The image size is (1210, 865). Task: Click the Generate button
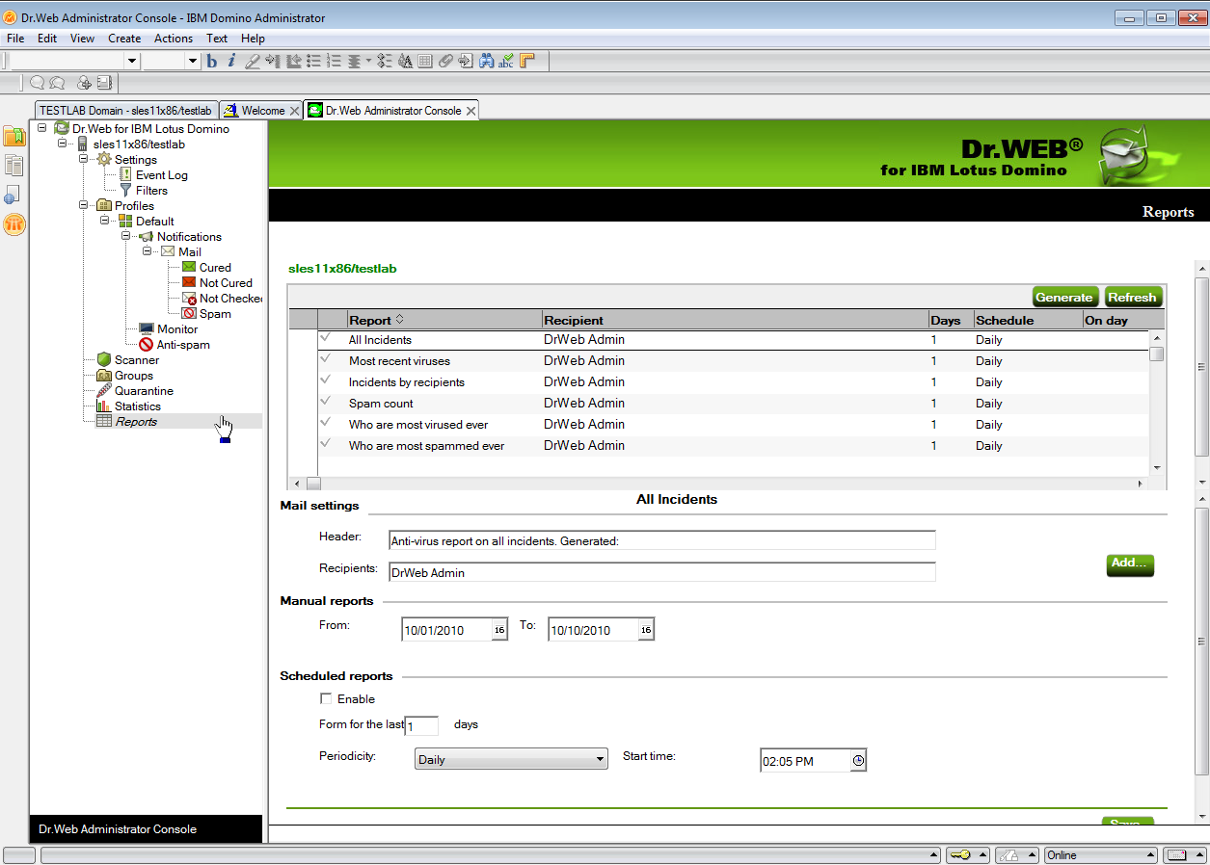1065,297
